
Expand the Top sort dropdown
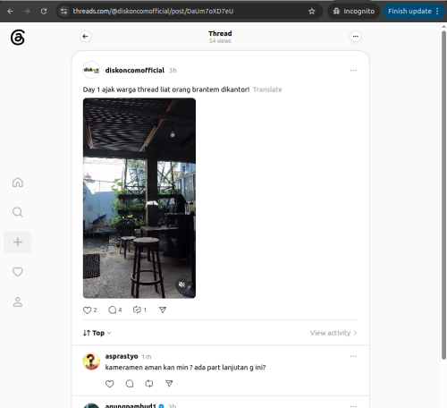click(x=97, y=333)
